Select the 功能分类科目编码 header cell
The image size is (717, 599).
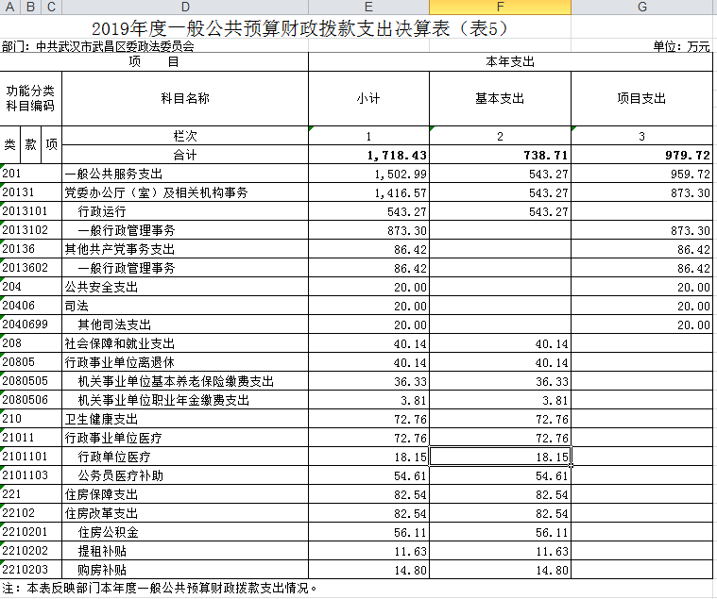30,99
